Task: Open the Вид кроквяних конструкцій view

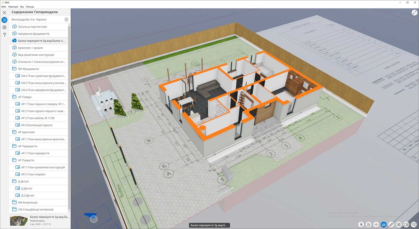Action: tap(39, 55)
